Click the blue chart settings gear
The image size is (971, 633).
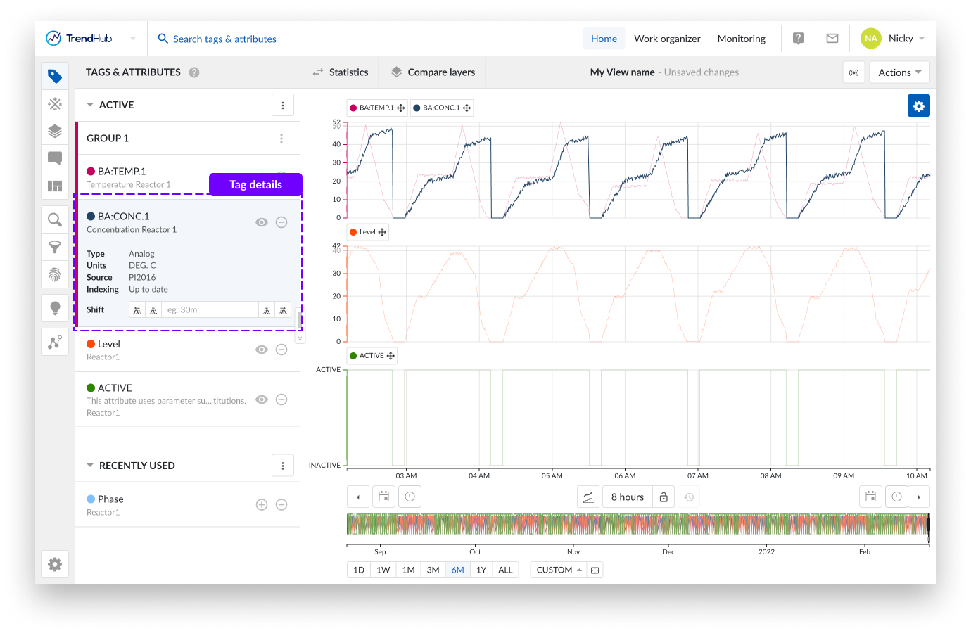coord(918,105)
